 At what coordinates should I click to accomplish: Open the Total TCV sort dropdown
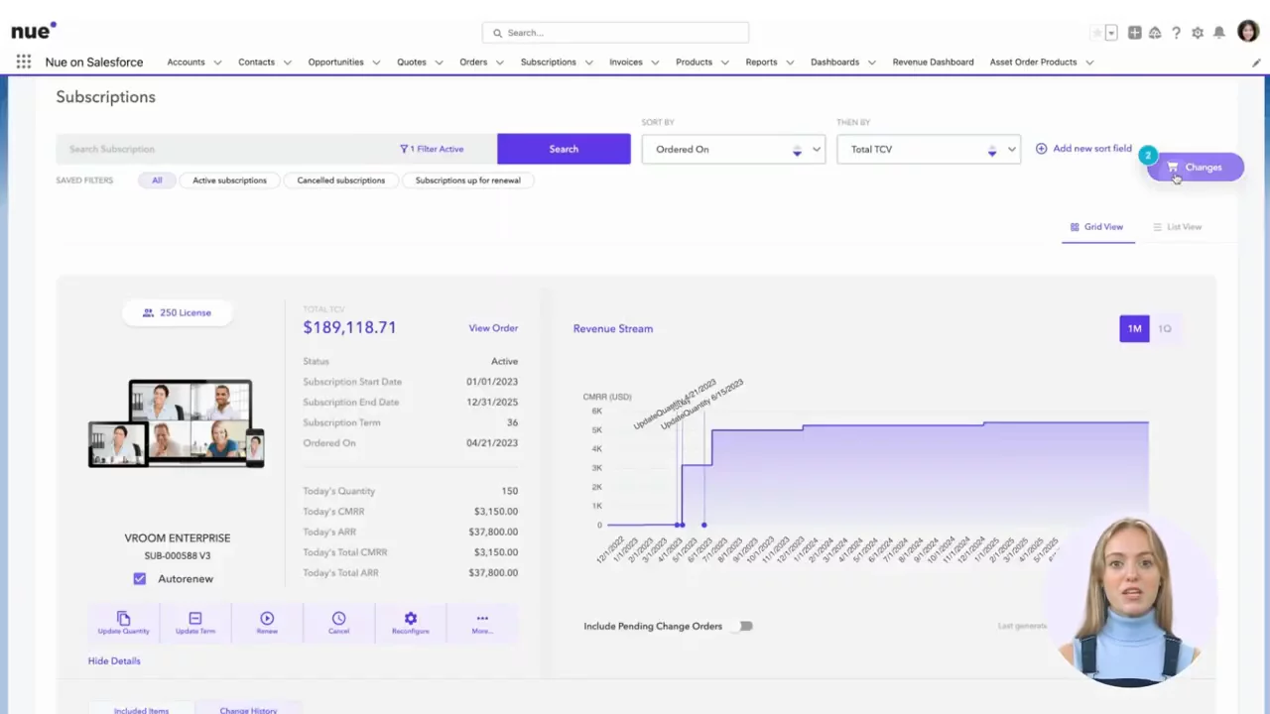tap(928, 149)
